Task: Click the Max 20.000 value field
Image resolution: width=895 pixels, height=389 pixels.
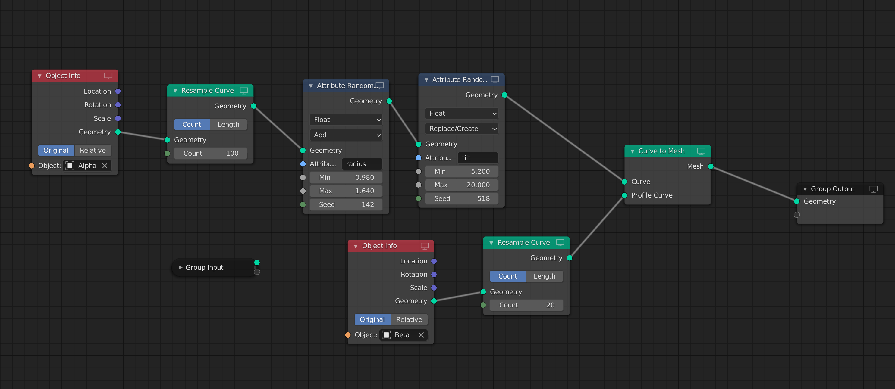Action: pyautogui.click(x=461, y=185)
